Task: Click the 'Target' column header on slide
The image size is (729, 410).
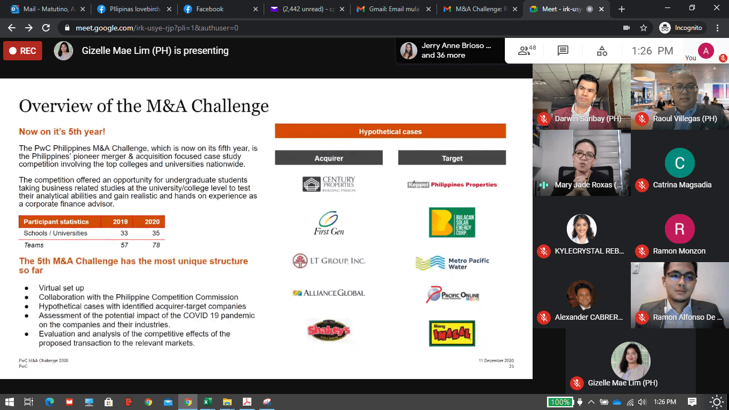Action: [x=452, y=158]
